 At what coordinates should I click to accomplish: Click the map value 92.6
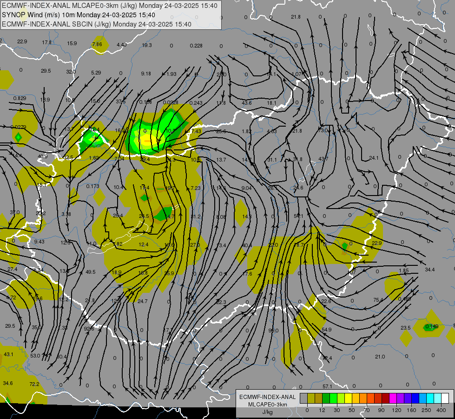(89, 329)
